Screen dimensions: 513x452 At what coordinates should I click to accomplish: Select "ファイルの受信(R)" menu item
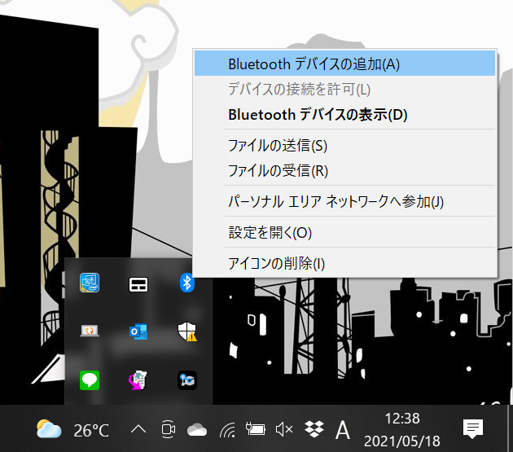point(344,170)
